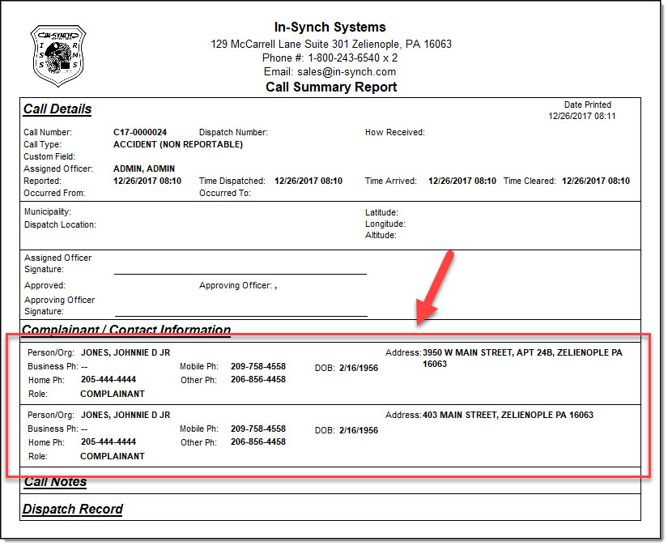Screen dimensions: 668x546
Task: Click the In-Synch shield logo
Action: [58, 57]
